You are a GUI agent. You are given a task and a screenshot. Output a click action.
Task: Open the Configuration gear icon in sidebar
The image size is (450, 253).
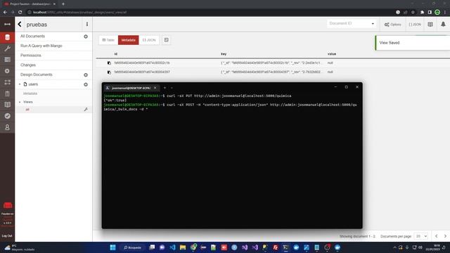point(8,71)
